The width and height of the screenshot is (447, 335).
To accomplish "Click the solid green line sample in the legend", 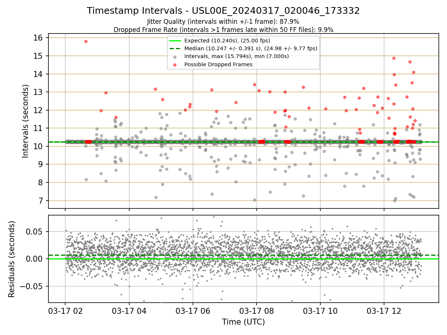I will pyautogui.click(x=175, y=41).
